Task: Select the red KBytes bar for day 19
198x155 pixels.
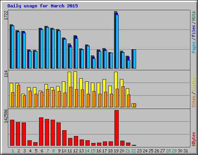Action: tap(116, 128)
